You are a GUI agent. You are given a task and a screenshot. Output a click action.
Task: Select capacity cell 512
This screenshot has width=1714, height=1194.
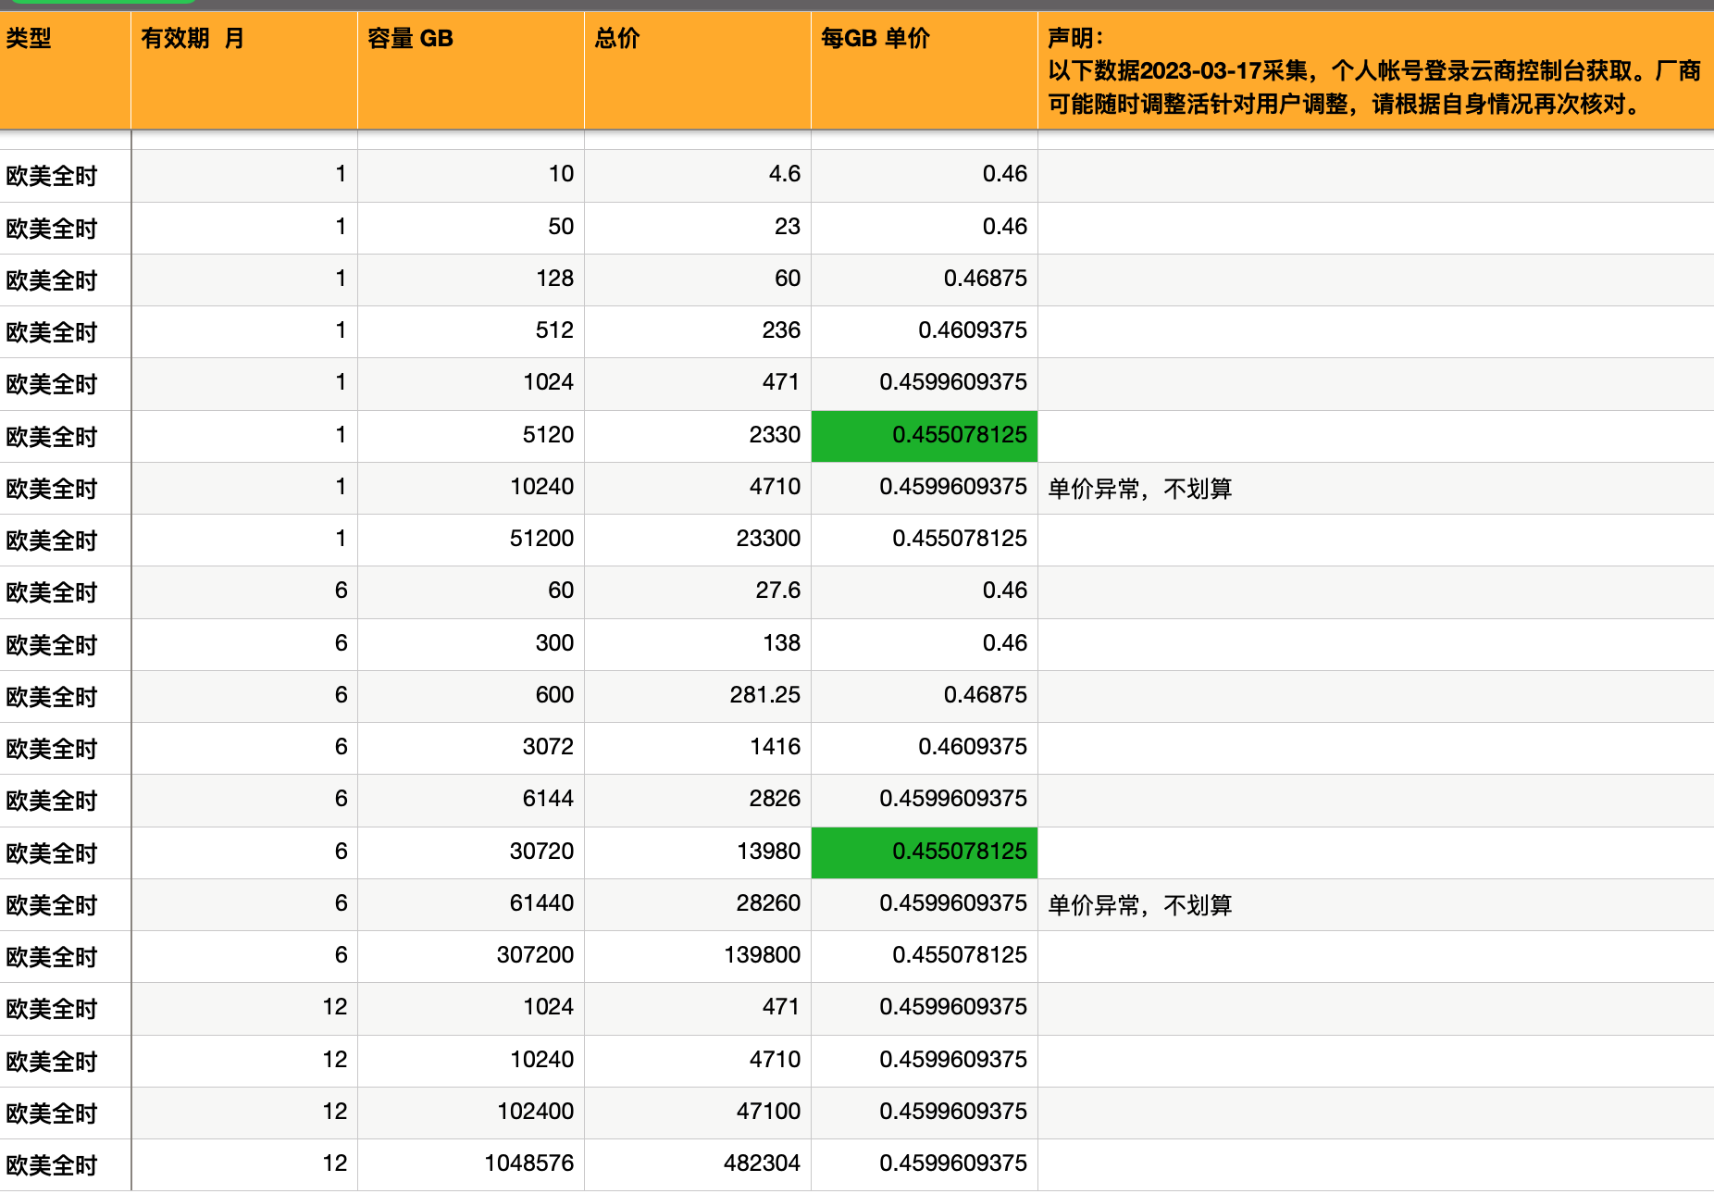[x=471, y=331]
